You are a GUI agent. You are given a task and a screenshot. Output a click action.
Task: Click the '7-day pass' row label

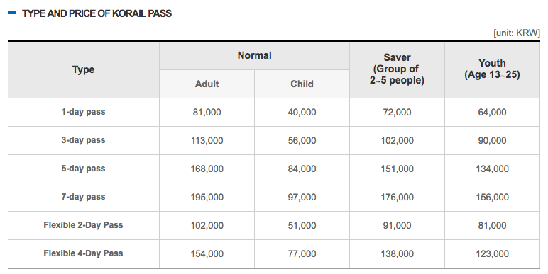83,197
